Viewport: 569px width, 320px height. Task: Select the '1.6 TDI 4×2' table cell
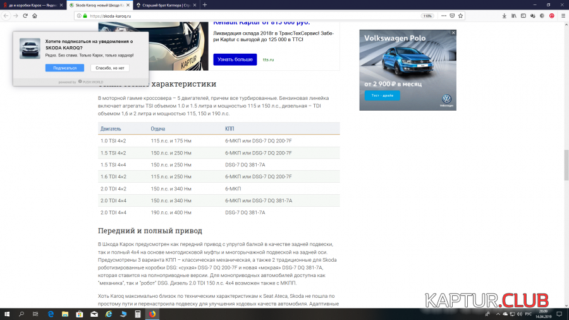pos(113,176)
